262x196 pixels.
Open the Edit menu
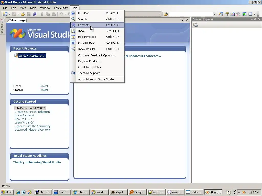coord(14,8)
